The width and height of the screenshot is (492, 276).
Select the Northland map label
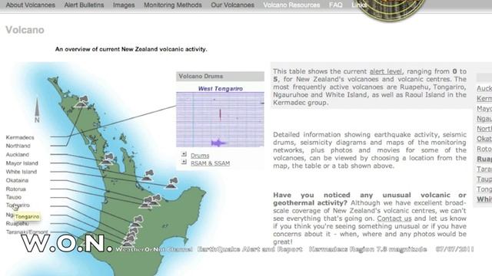coord(18,146)
